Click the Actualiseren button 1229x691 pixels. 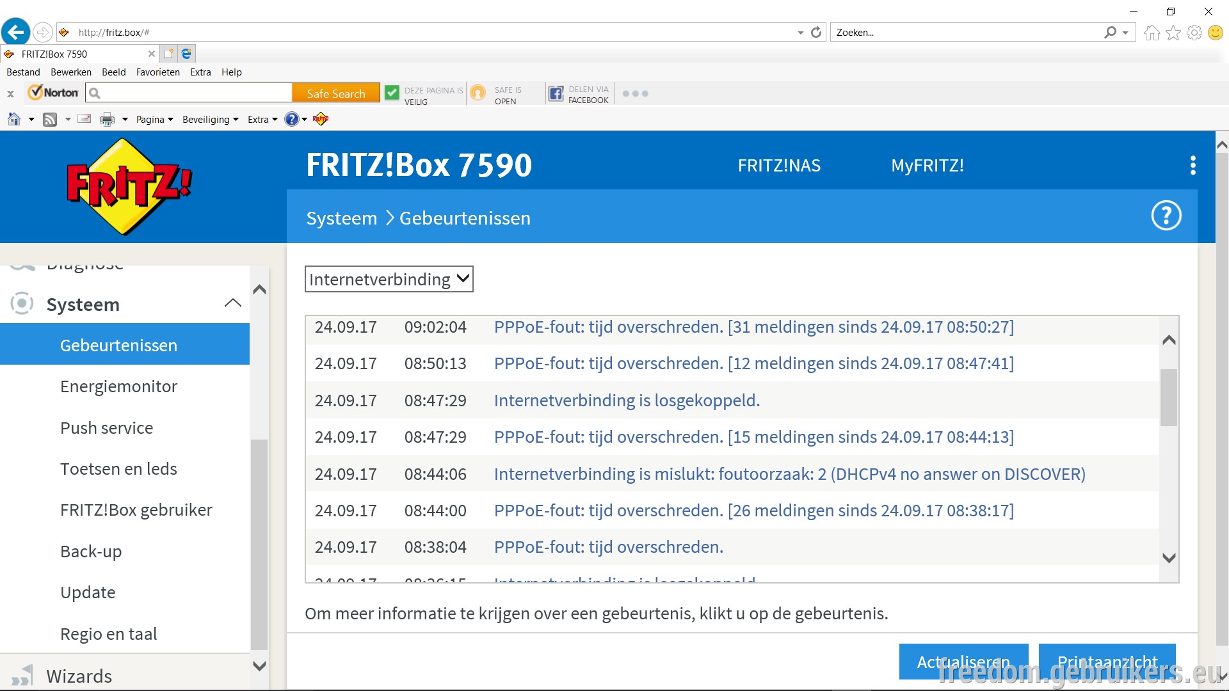pyautogui.click(x=963, y=662)
